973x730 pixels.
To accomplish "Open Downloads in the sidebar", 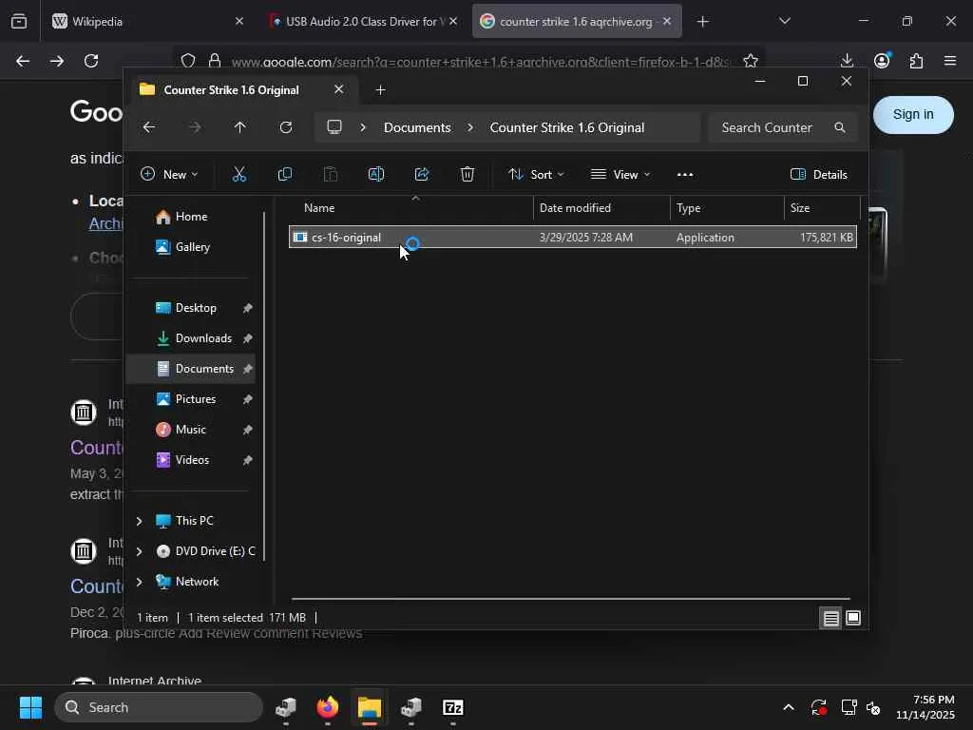I will (x=191, y=338).
